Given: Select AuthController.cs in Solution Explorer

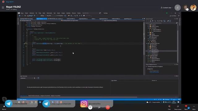Looking at the screenshot, I should pyautogui.click(x=157, y=30).
